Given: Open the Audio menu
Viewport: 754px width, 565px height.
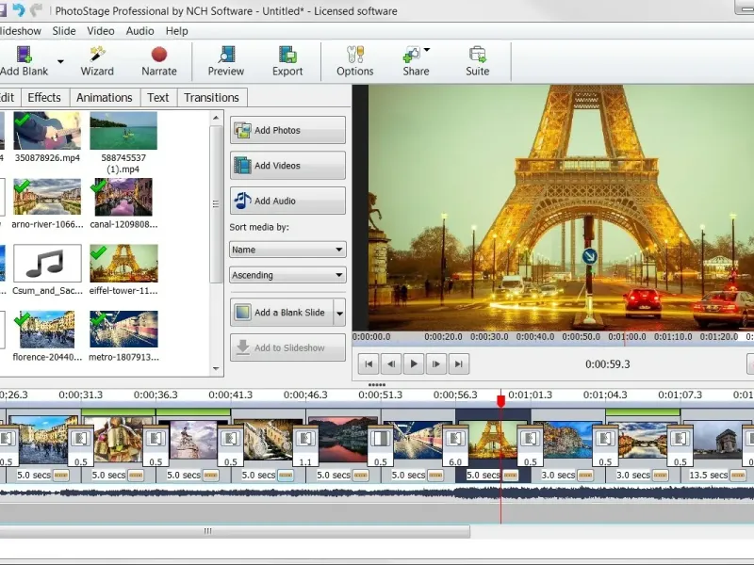Looking at the screenshot, I should (x=139, y=30).
